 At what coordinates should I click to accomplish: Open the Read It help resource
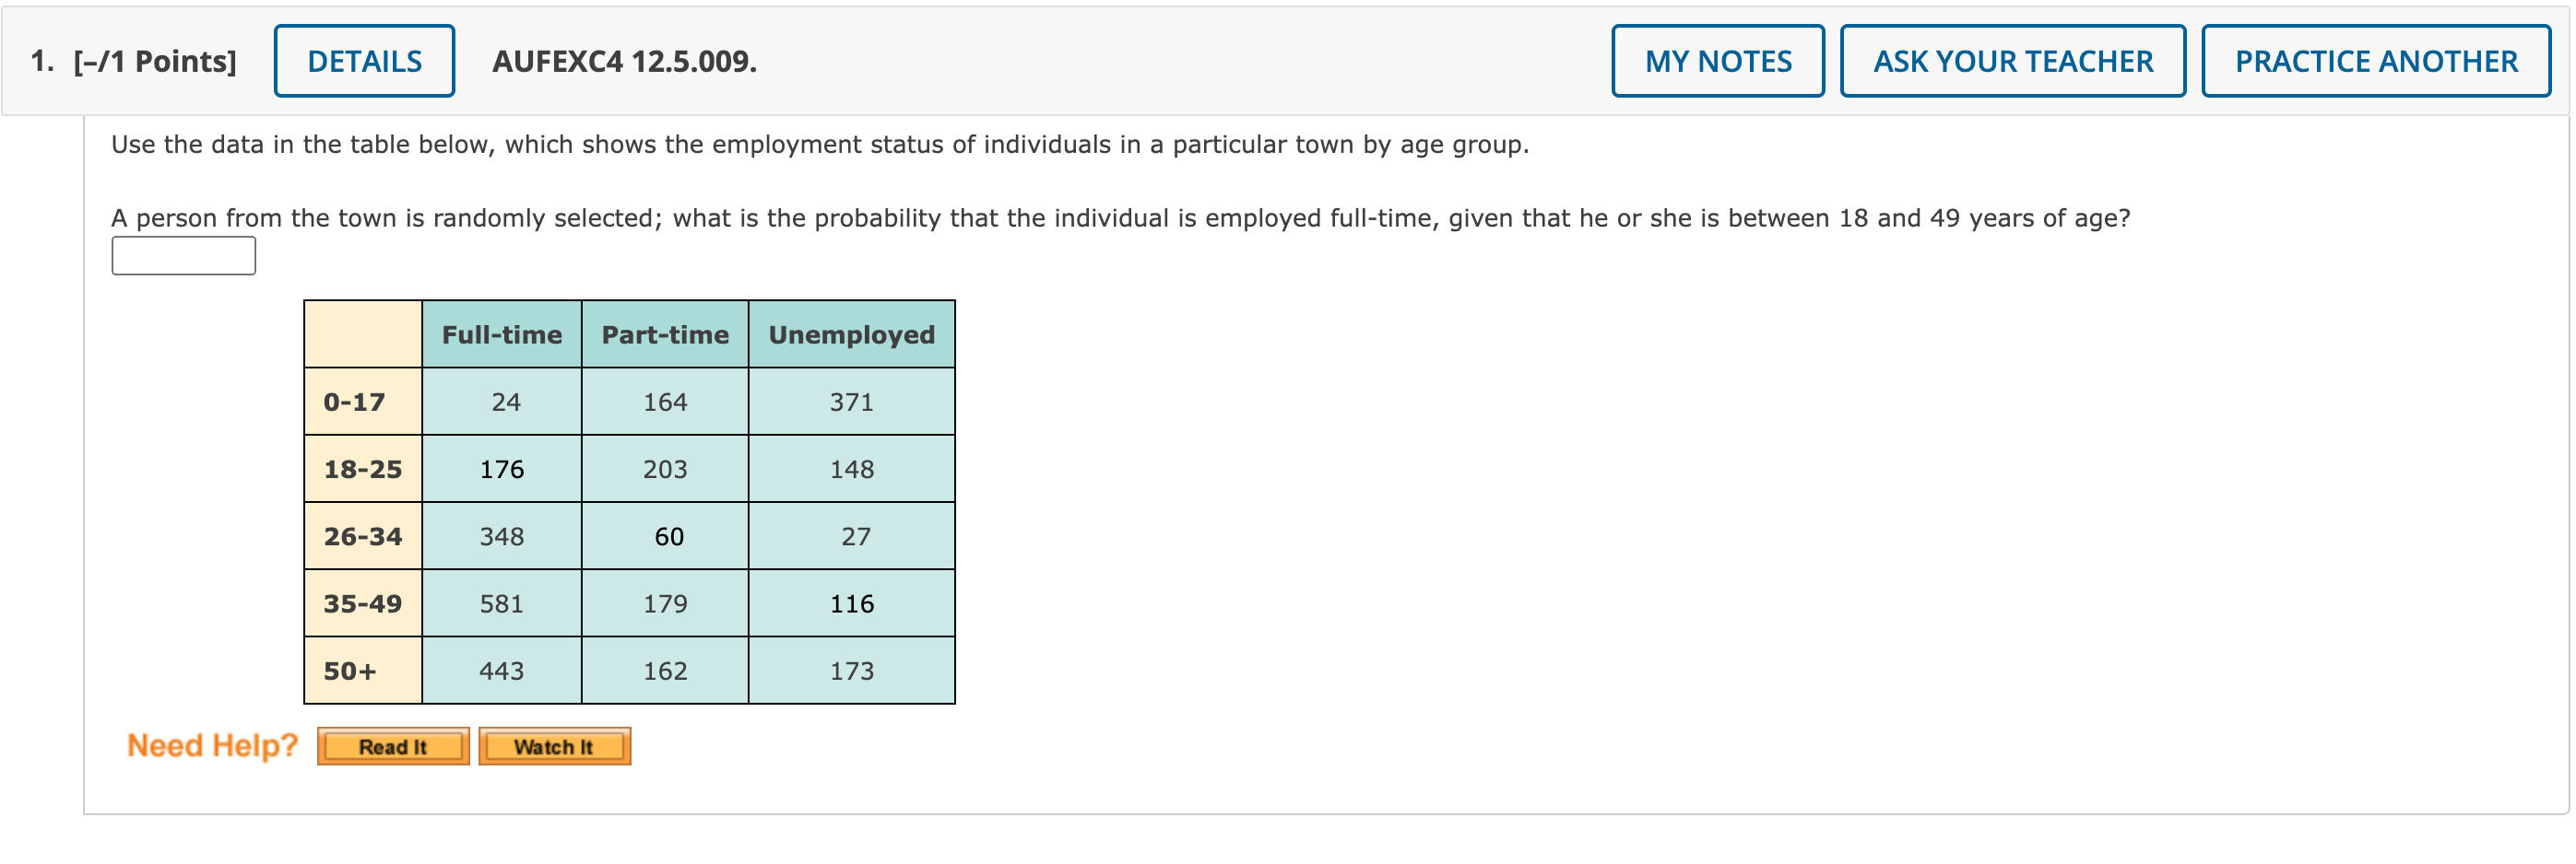(393, 746)
